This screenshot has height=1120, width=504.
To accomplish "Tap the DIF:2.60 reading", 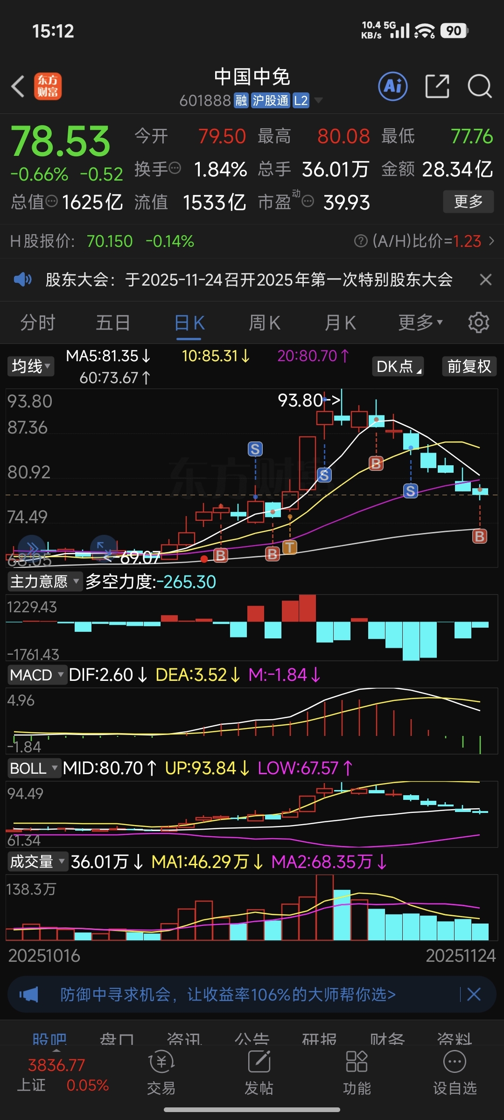I will point(108,675).
